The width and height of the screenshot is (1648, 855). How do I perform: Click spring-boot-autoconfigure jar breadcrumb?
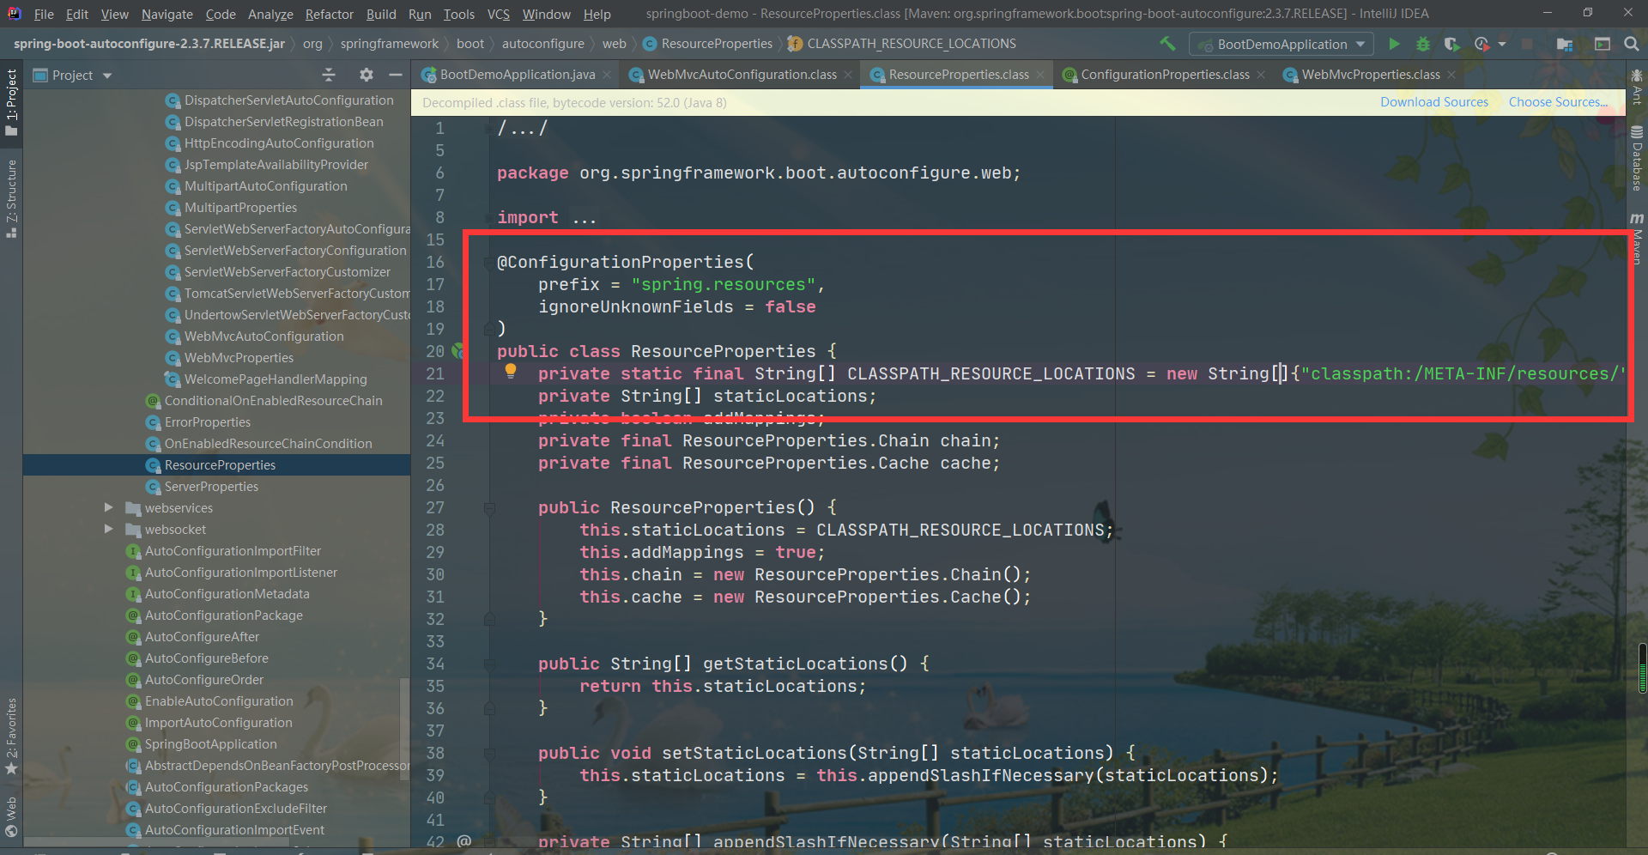tap(149, 44)
